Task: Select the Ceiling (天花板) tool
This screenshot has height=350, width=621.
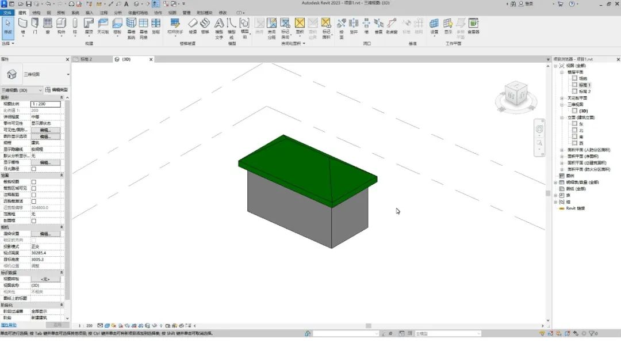Action: 103,25
